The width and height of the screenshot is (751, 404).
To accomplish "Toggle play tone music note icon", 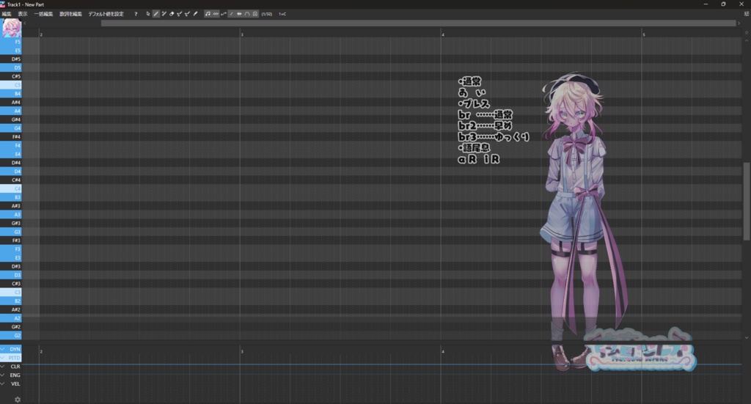I will pos(208,14).
